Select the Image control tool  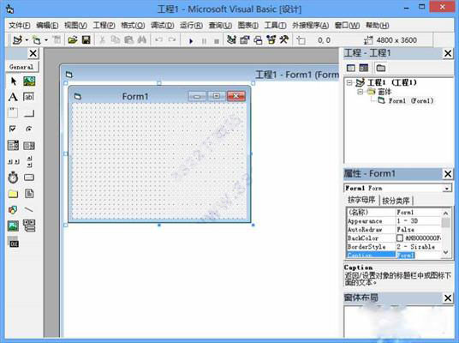coord(13,226)
